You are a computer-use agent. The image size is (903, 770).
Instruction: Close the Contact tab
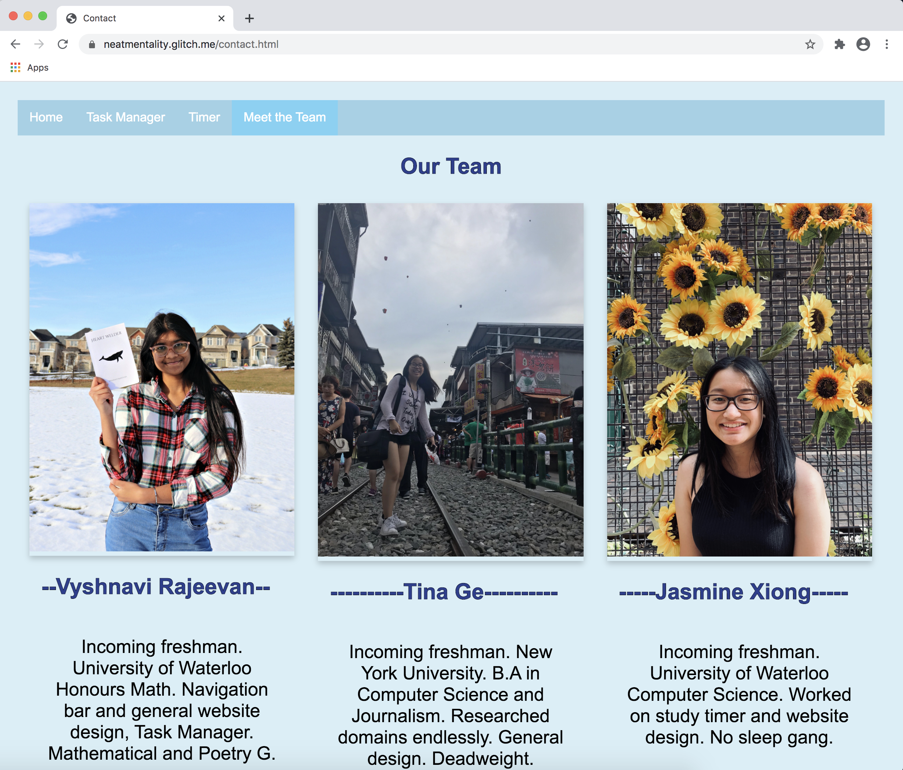tap(222, 18)
